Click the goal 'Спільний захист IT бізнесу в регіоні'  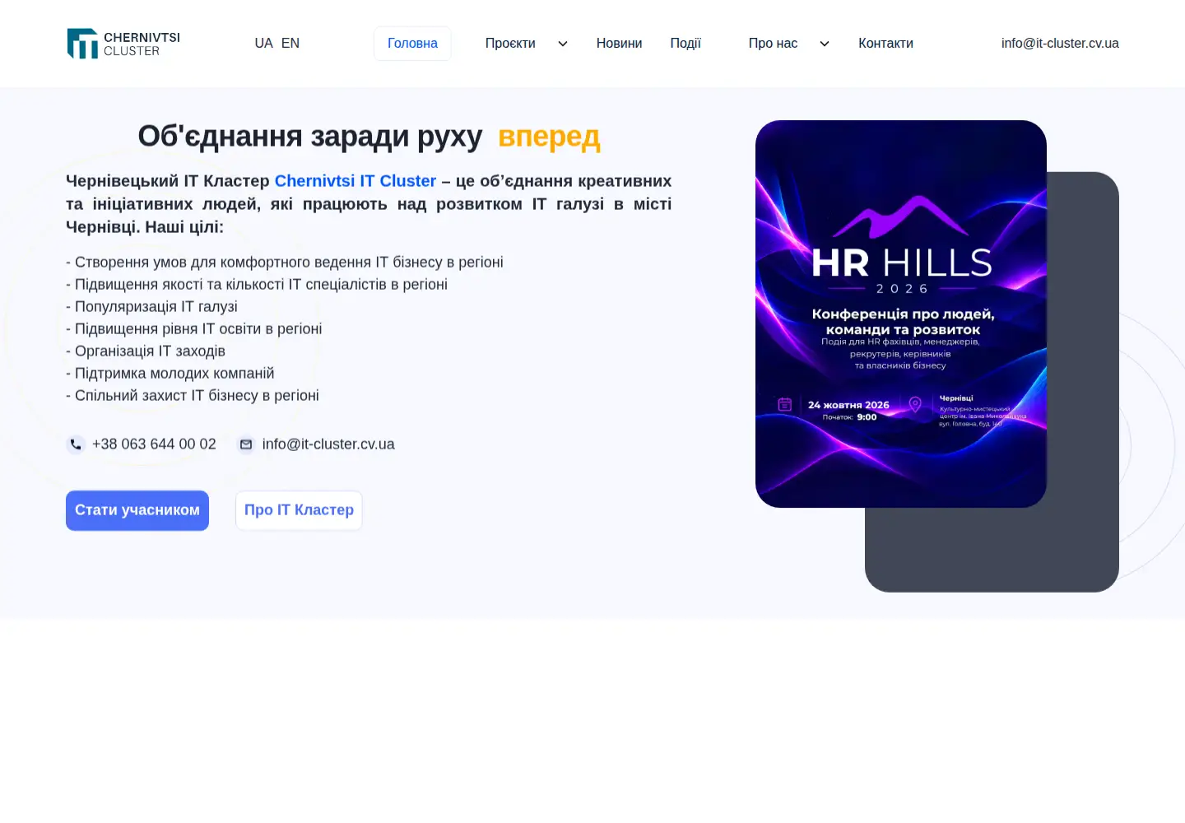pyautogui.click(x=193, y=396)
